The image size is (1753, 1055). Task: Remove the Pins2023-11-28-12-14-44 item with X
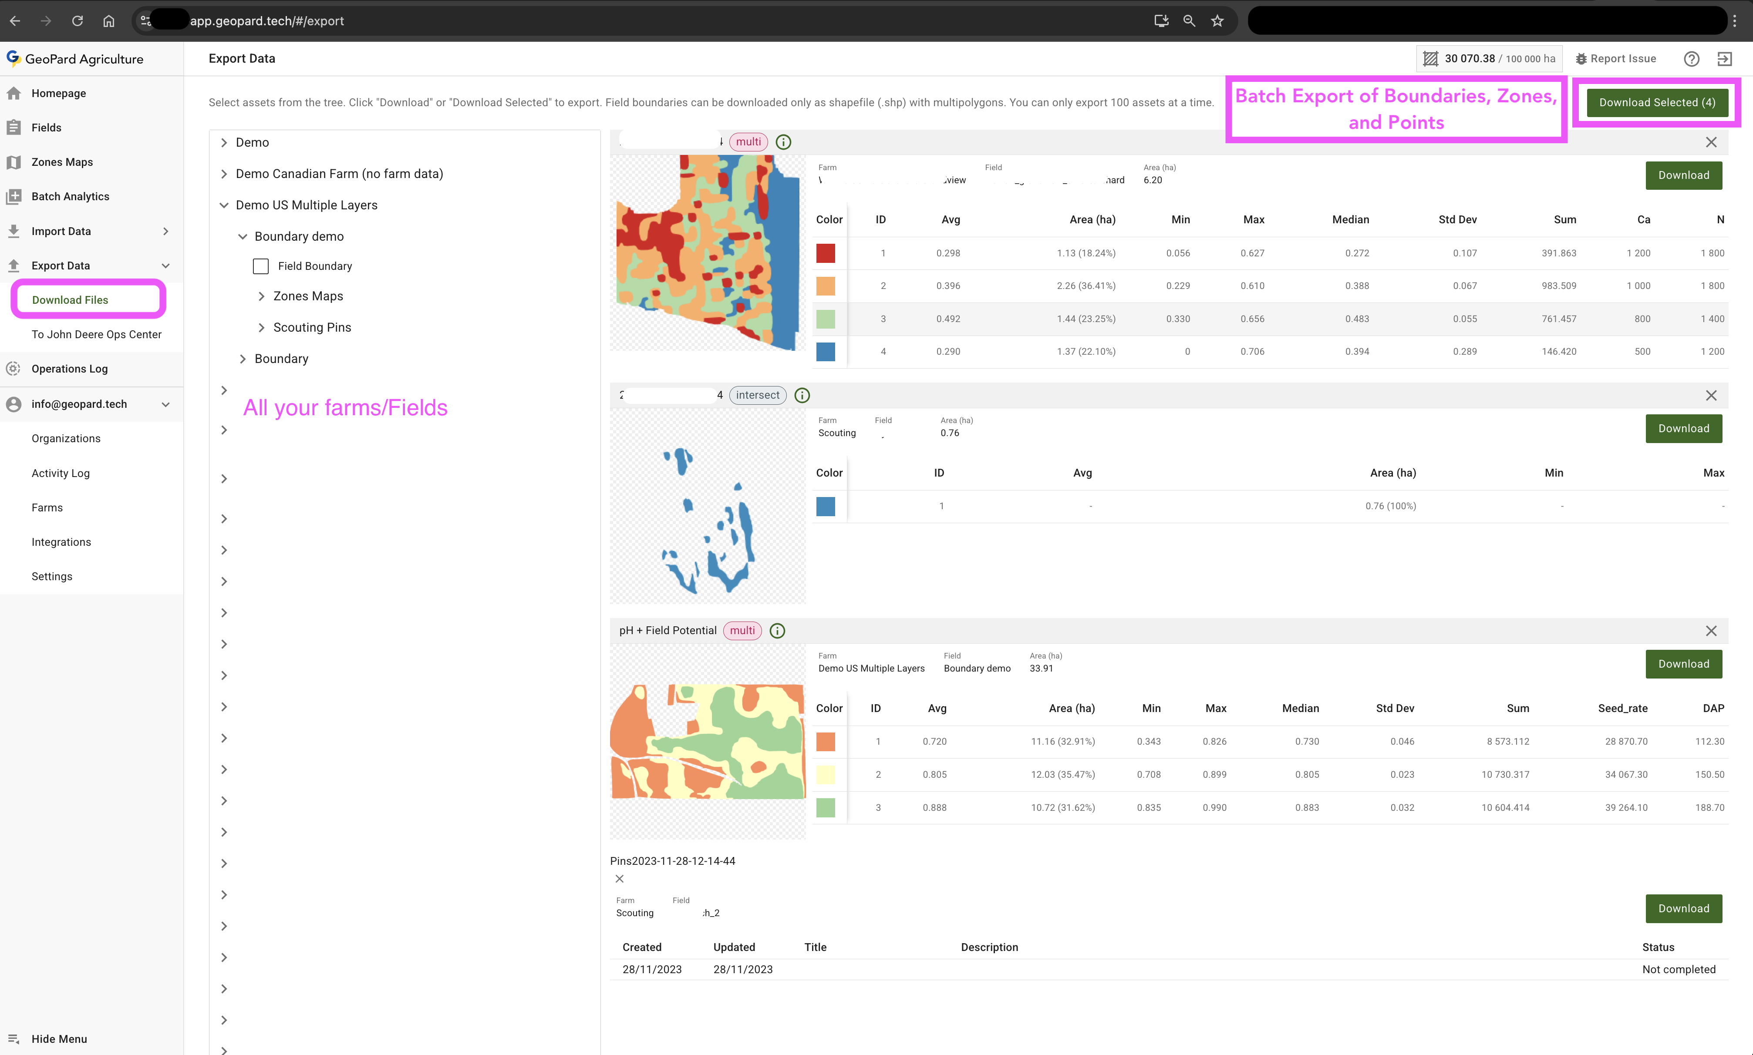620,879
